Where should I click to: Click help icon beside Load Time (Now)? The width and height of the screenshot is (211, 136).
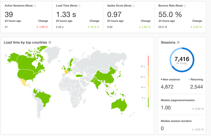[x=79, y=6]
